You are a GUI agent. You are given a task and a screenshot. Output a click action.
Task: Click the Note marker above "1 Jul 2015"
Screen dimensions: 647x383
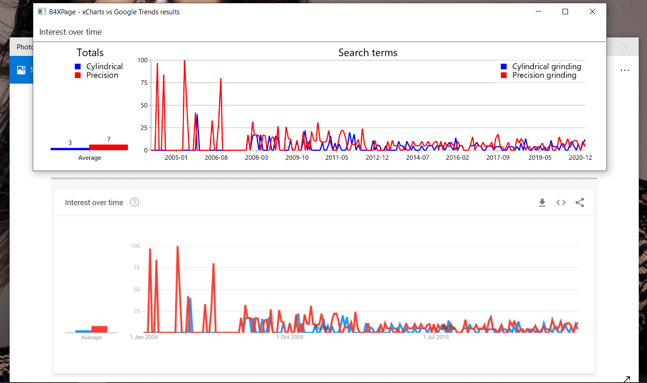pos(448,328)
